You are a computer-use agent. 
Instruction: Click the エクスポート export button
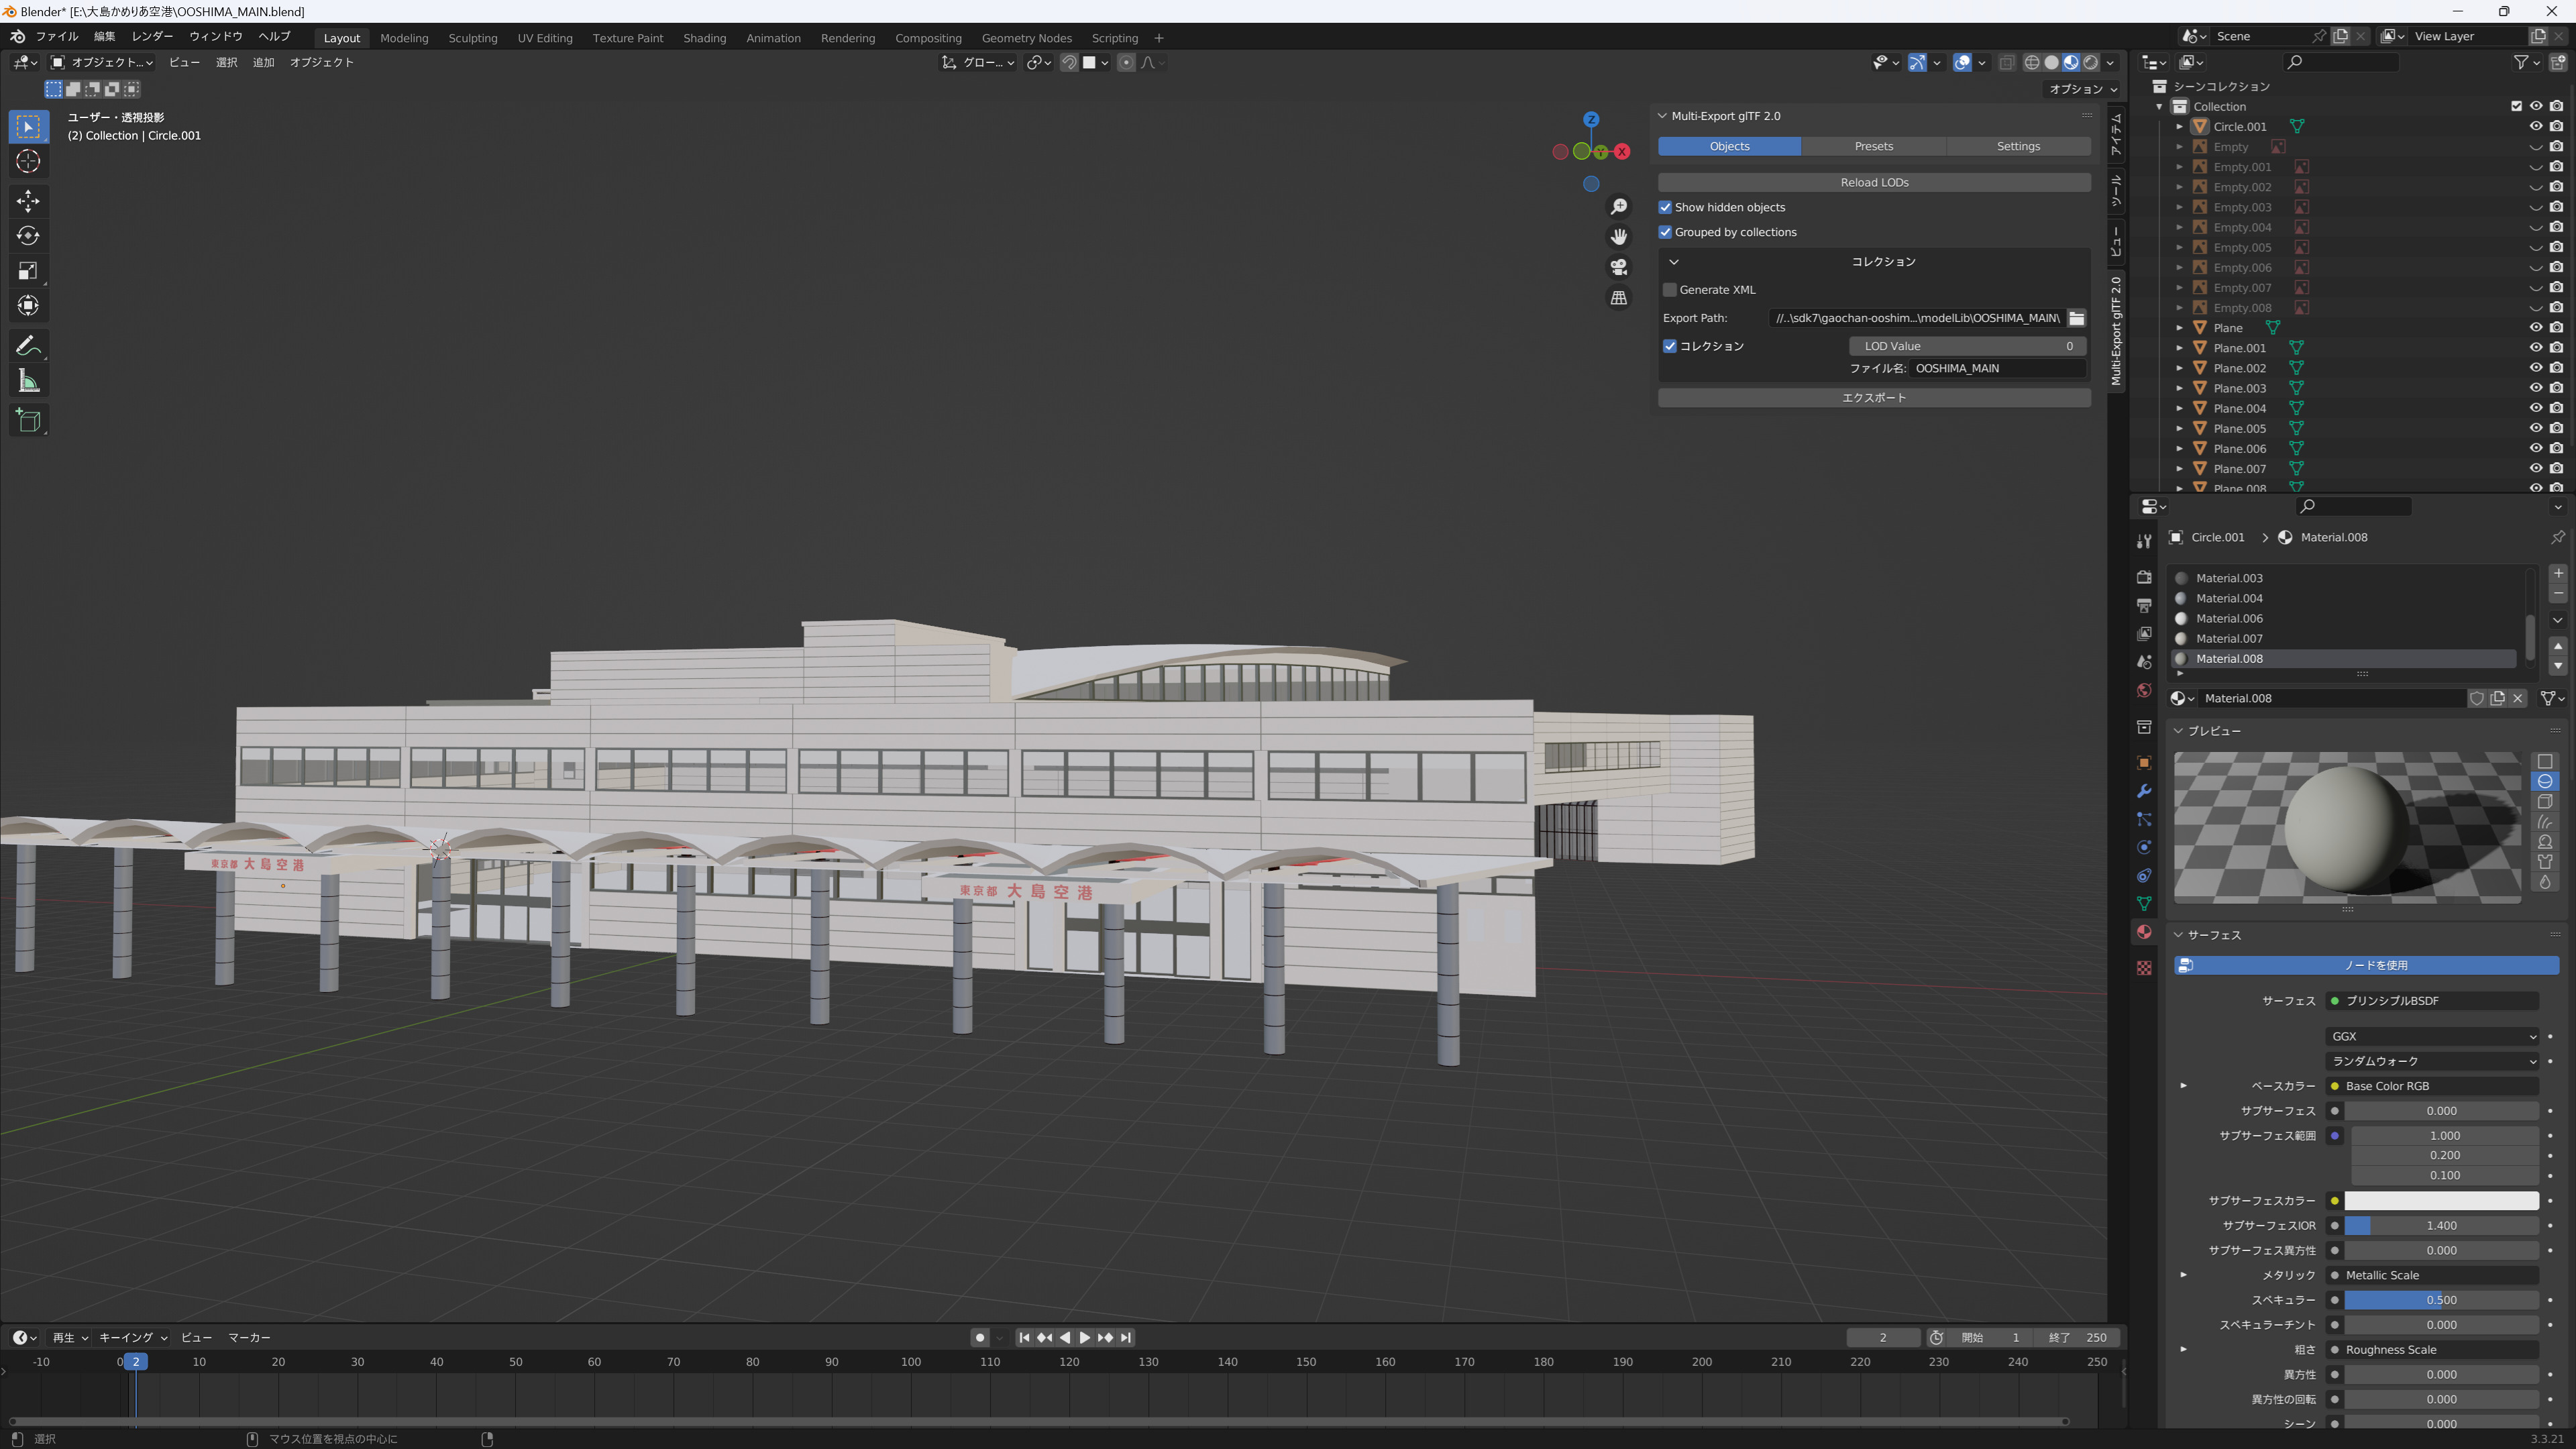(1874, 397)
